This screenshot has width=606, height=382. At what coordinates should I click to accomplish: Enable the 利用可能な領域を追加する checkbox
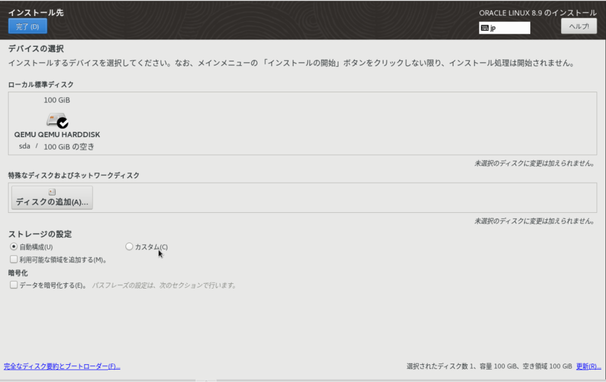tap(13, 259)
